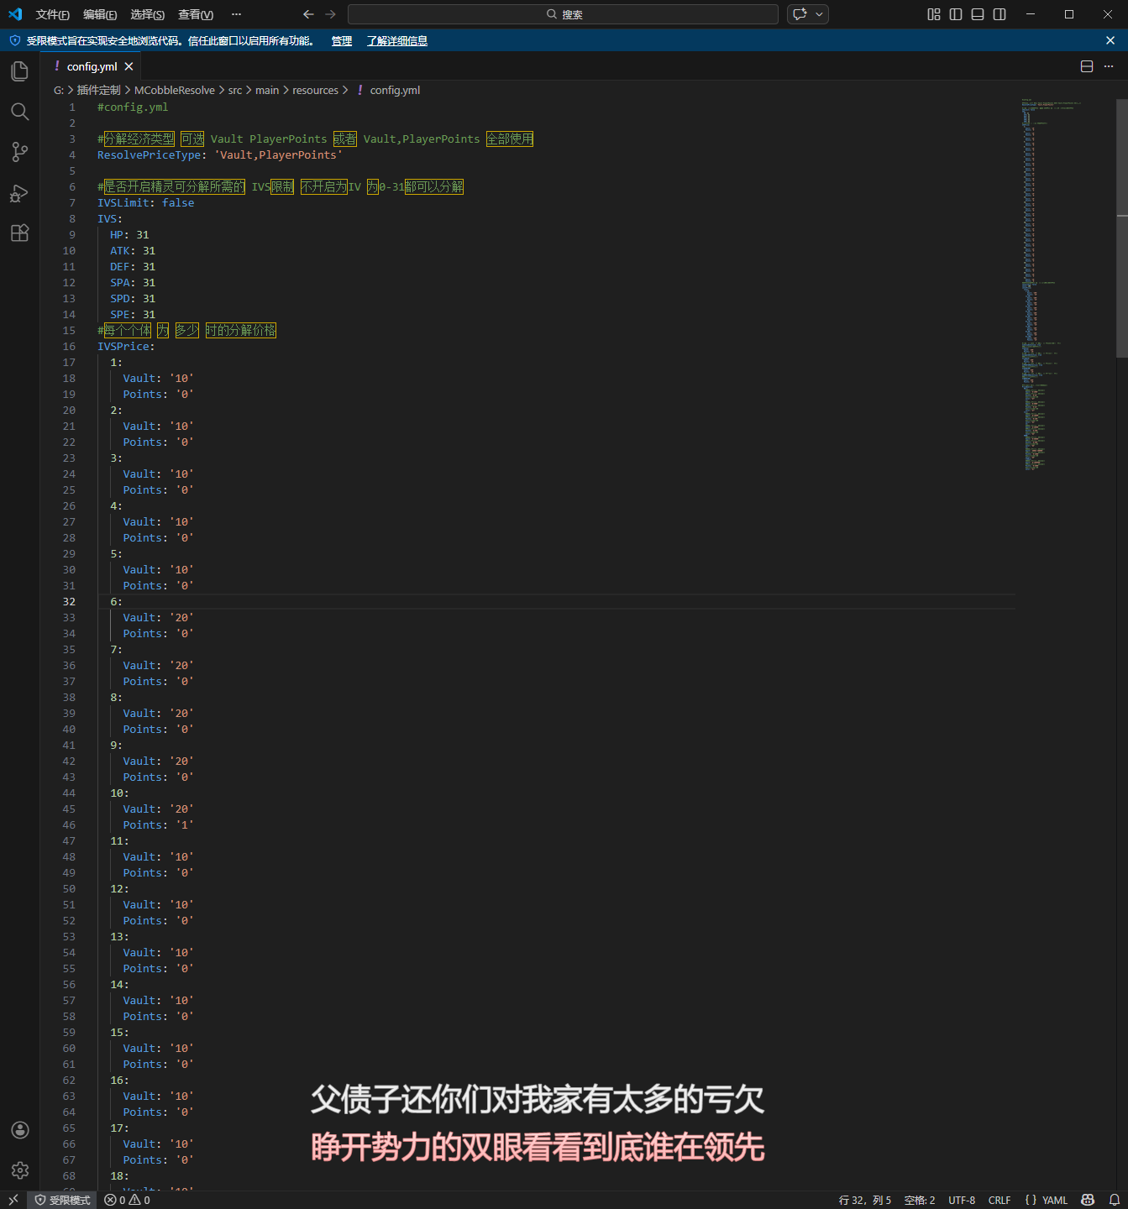Expand the Copilot chat dropdown arrow
1128x1209 pixels.
[819, 14]
